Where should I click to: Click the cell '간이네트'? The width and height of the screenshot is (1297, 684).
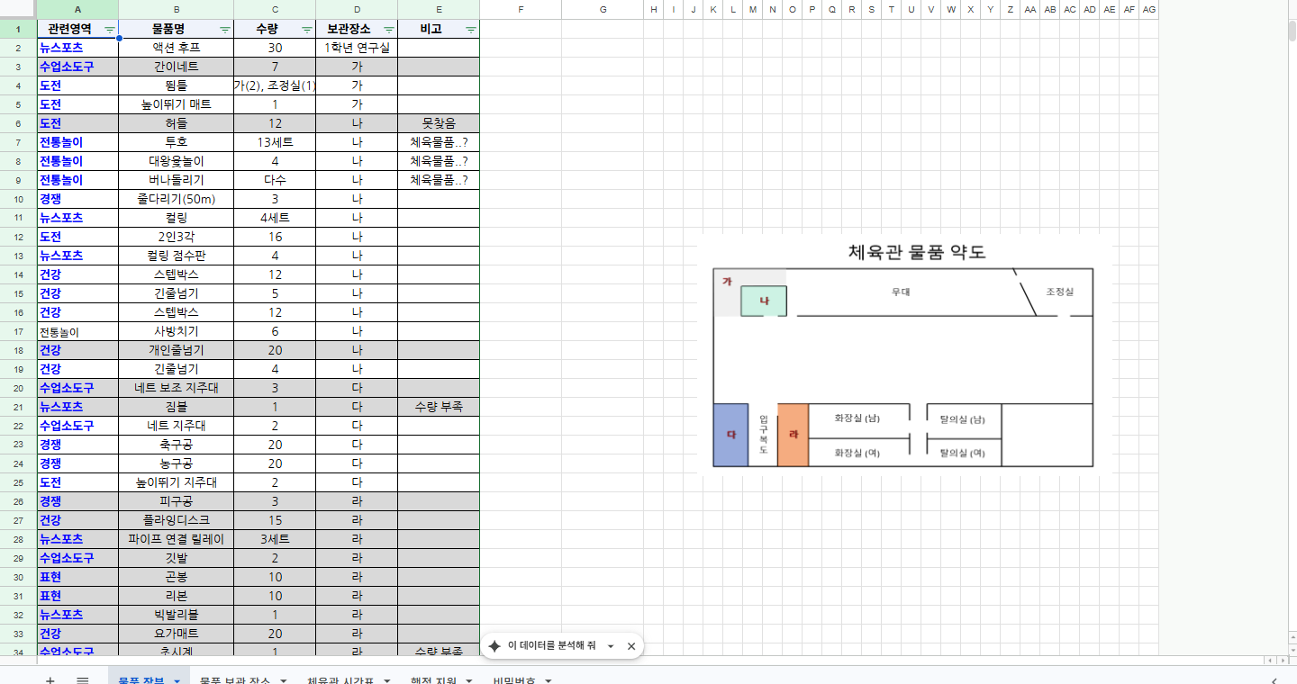click(177, 67)
